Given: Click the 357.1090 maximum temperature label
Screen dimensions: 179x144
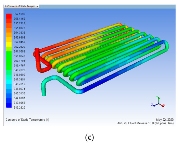Looking at the screenshot, I should pos(20,14).
